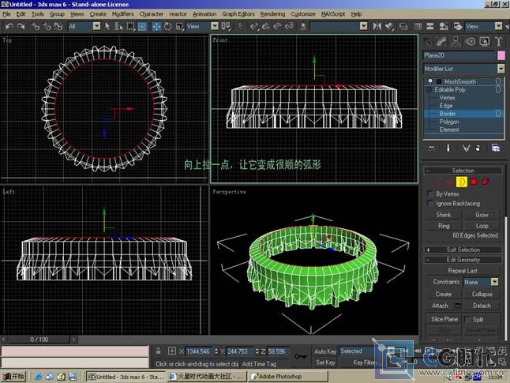Click the Loop selection button
The width and height of the screenshot is (510, 383).
(x=482, y=226)
